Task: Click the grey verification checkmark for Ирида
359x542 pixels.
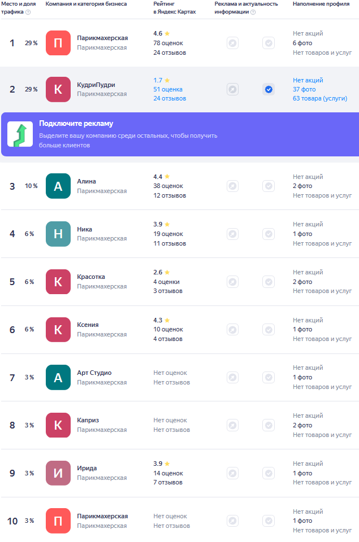Action: [269, 473]
